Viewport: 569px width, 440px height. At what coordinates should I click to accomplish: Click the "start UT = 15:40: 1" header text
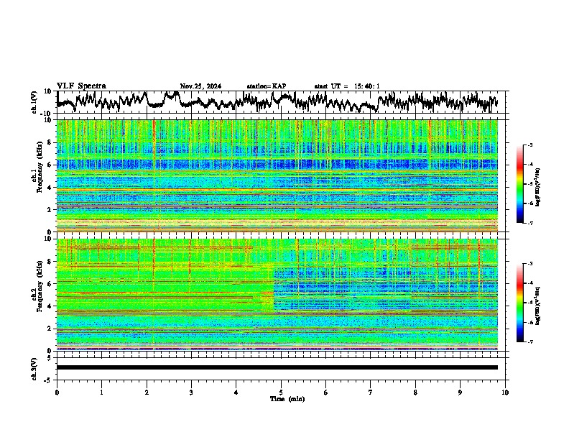347,86
